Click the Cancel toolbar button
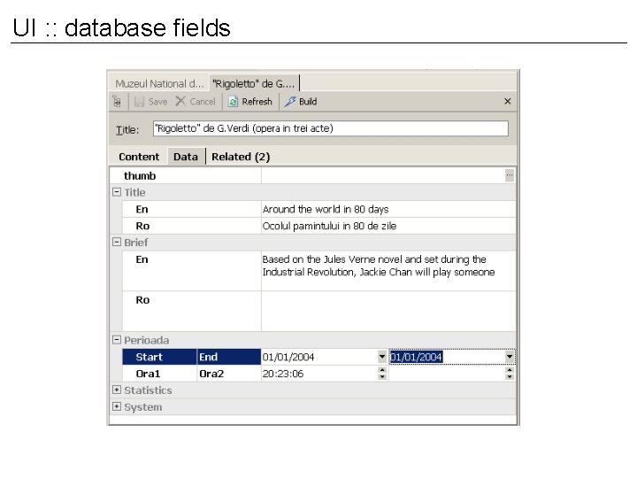 pos(196,102)
